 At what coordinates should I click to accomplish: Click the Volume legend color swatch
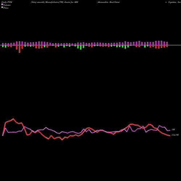(x=2, y=5)
